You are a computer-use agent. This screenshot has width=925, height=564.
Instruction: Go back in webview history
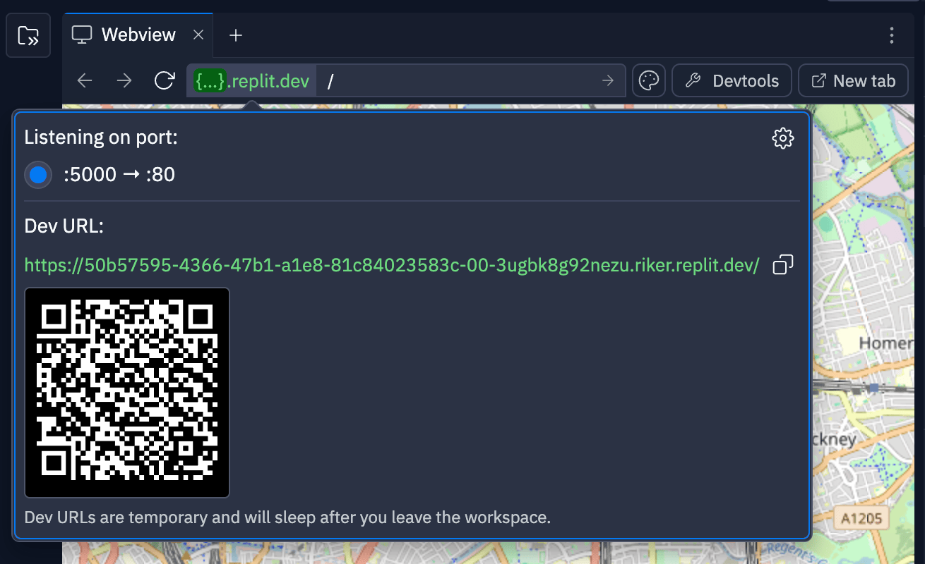click(85, 81)
